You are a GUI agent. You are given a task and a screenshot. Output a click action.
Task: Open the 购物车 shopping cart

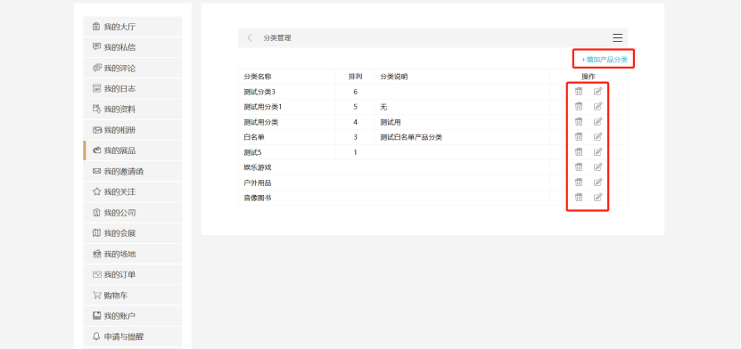pos(132,296)
